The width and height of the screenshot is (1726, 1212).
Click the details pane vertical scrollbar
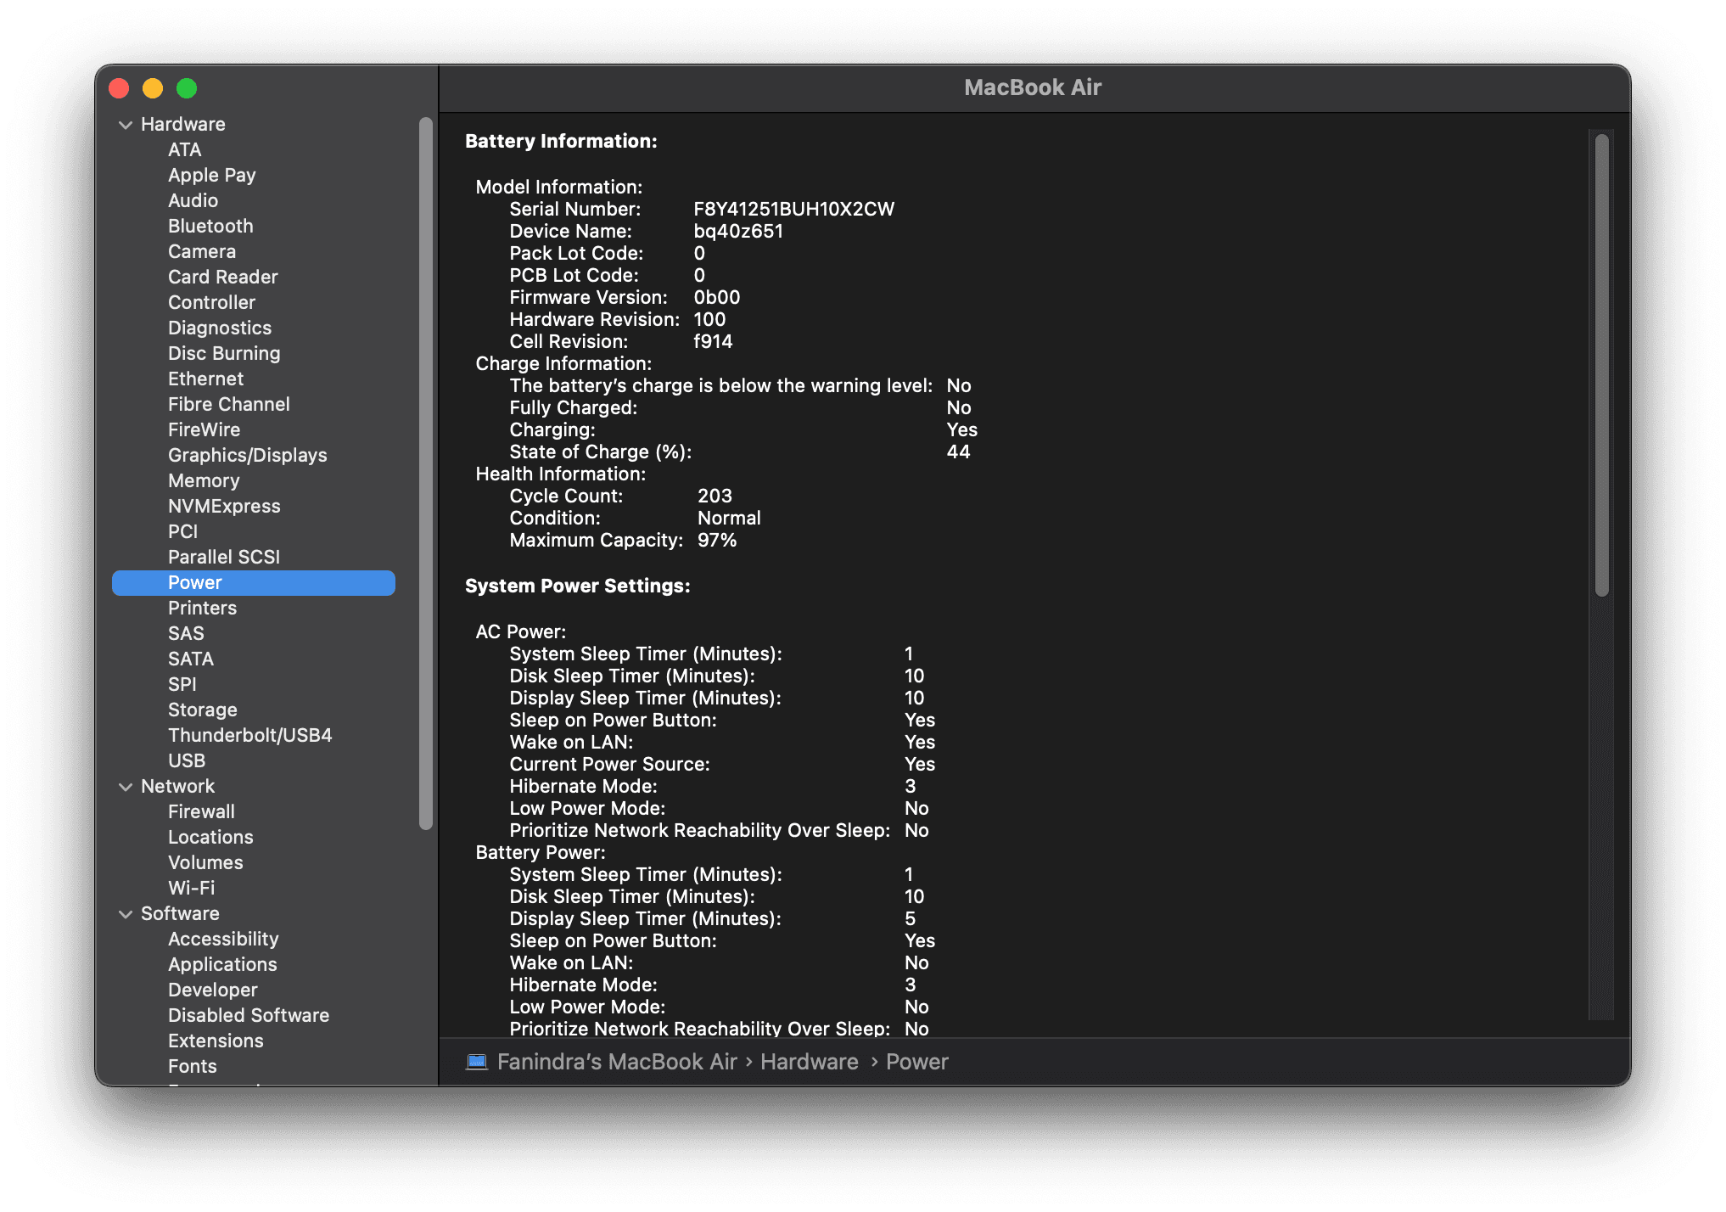click(1601, 365)
